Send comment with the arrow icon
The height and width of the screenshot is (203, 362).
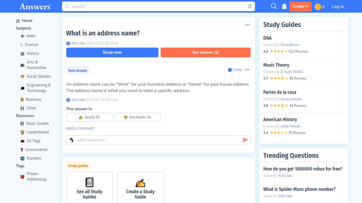(245, 140)
